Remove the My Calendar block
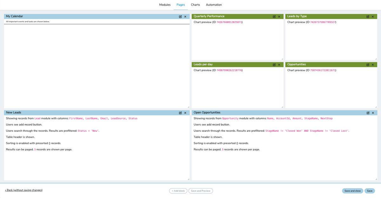The width and height of the screenshot is (381, 198). click(x=185, y=16)
